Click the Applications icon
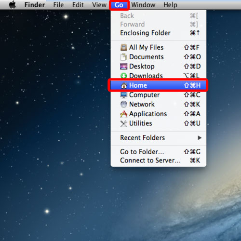 pyautogui.click(x=123, y=114)
